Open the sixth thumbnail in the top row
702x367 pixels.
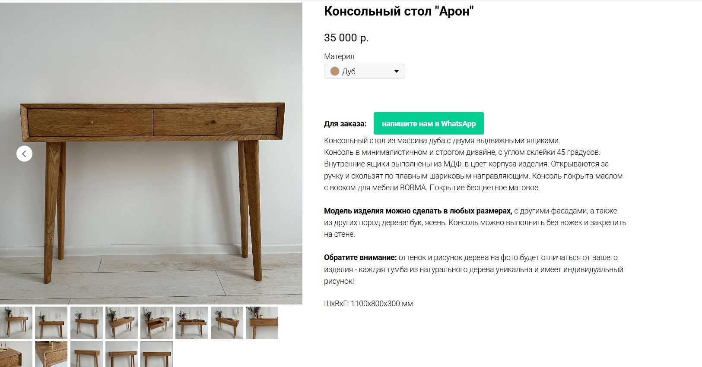pos(192,323)
